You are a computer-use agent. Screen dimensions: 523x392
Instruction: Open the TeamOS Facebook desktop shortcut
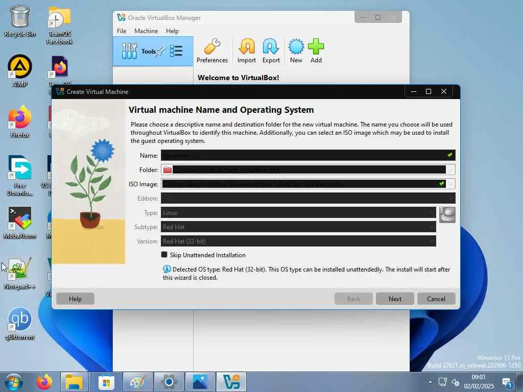pos(59,26)
